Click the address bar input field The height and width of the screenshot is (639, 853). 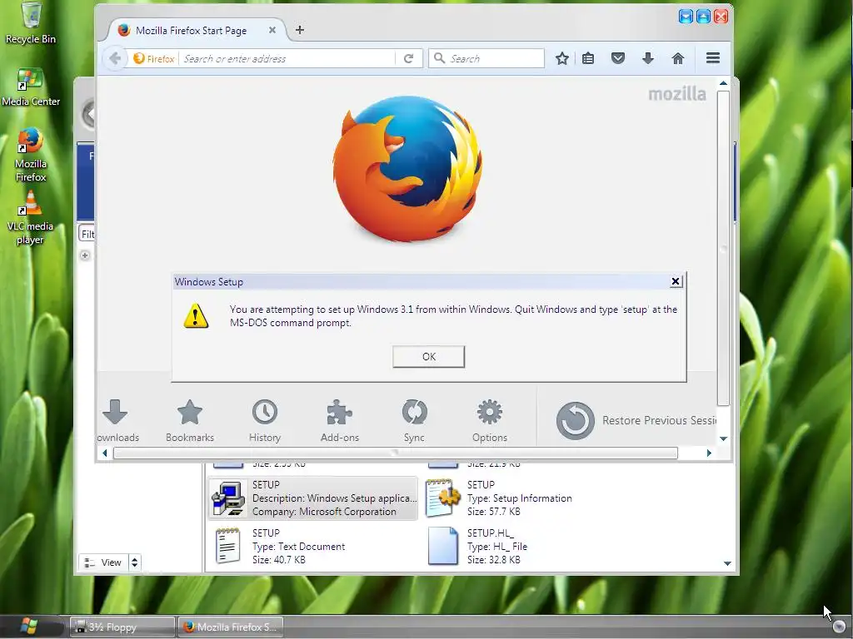tap(288, 58)
